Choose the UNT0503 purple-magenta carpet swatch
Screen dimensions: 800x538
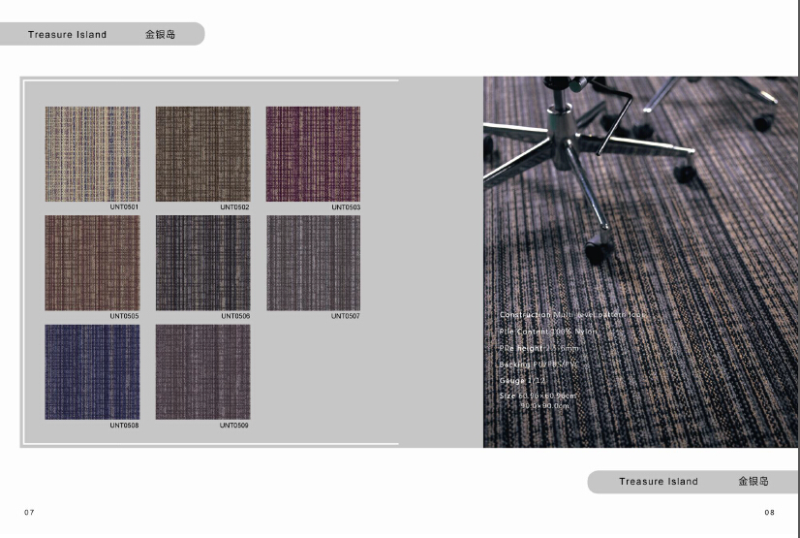coord(313,153)
